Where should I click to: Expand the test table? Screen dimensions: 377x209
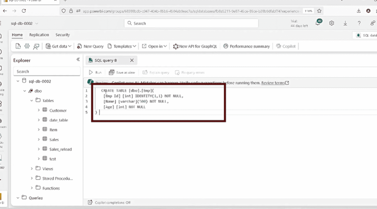coord(38,159)
